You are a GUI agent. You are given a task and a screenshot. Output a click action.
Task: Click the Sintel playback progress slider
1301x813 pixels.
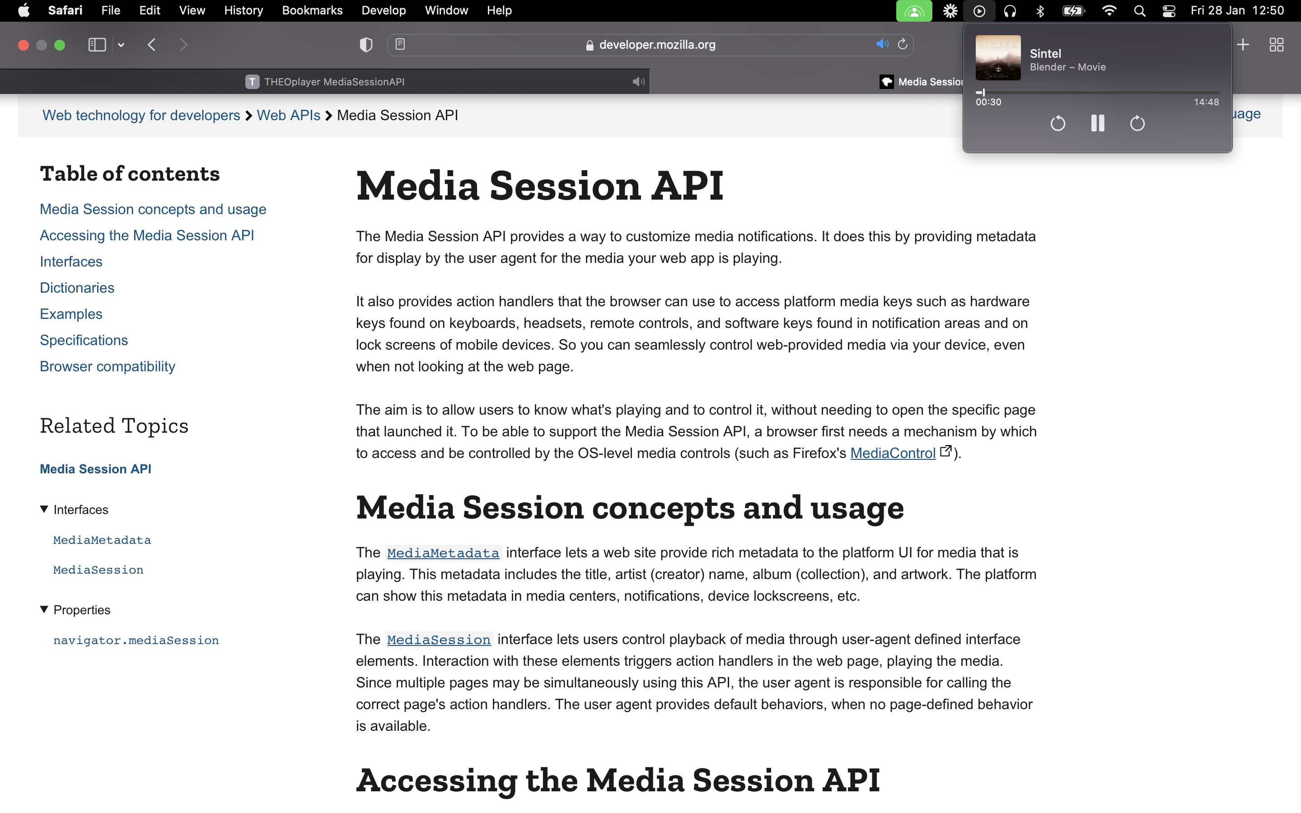click(1097, 92)
